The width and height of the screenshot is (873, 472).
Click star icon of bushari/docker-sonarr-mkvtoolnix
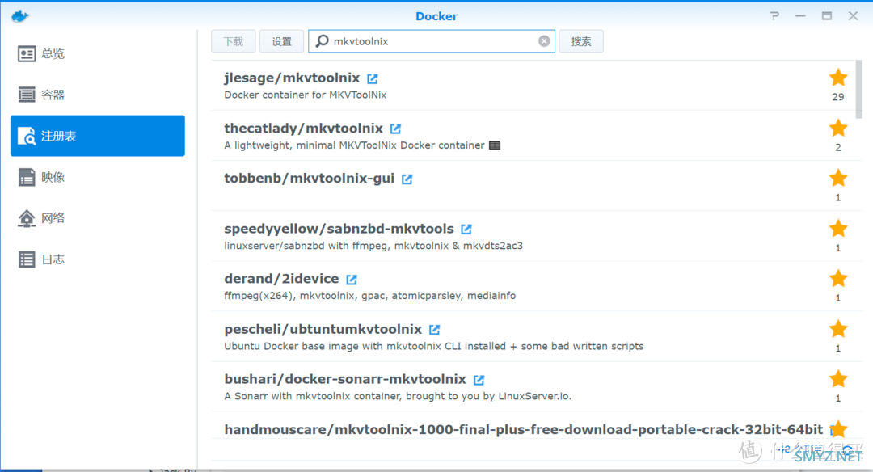coord(838,379)
